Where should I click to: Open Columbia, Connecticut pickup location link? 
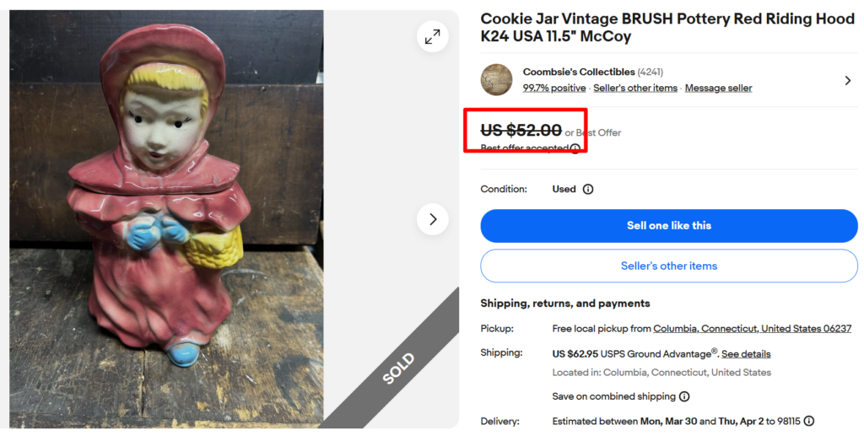coord(752,329)
